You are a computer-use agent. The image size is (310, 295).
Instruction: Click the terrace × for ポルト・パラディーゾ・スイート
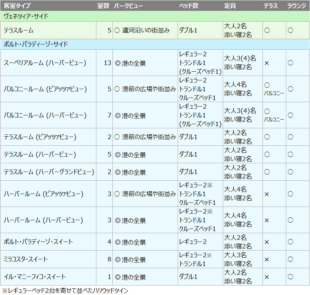click(x=267, y=242)
